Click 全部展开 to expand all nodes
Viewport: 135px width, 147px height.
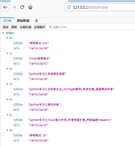pos(40,27)
